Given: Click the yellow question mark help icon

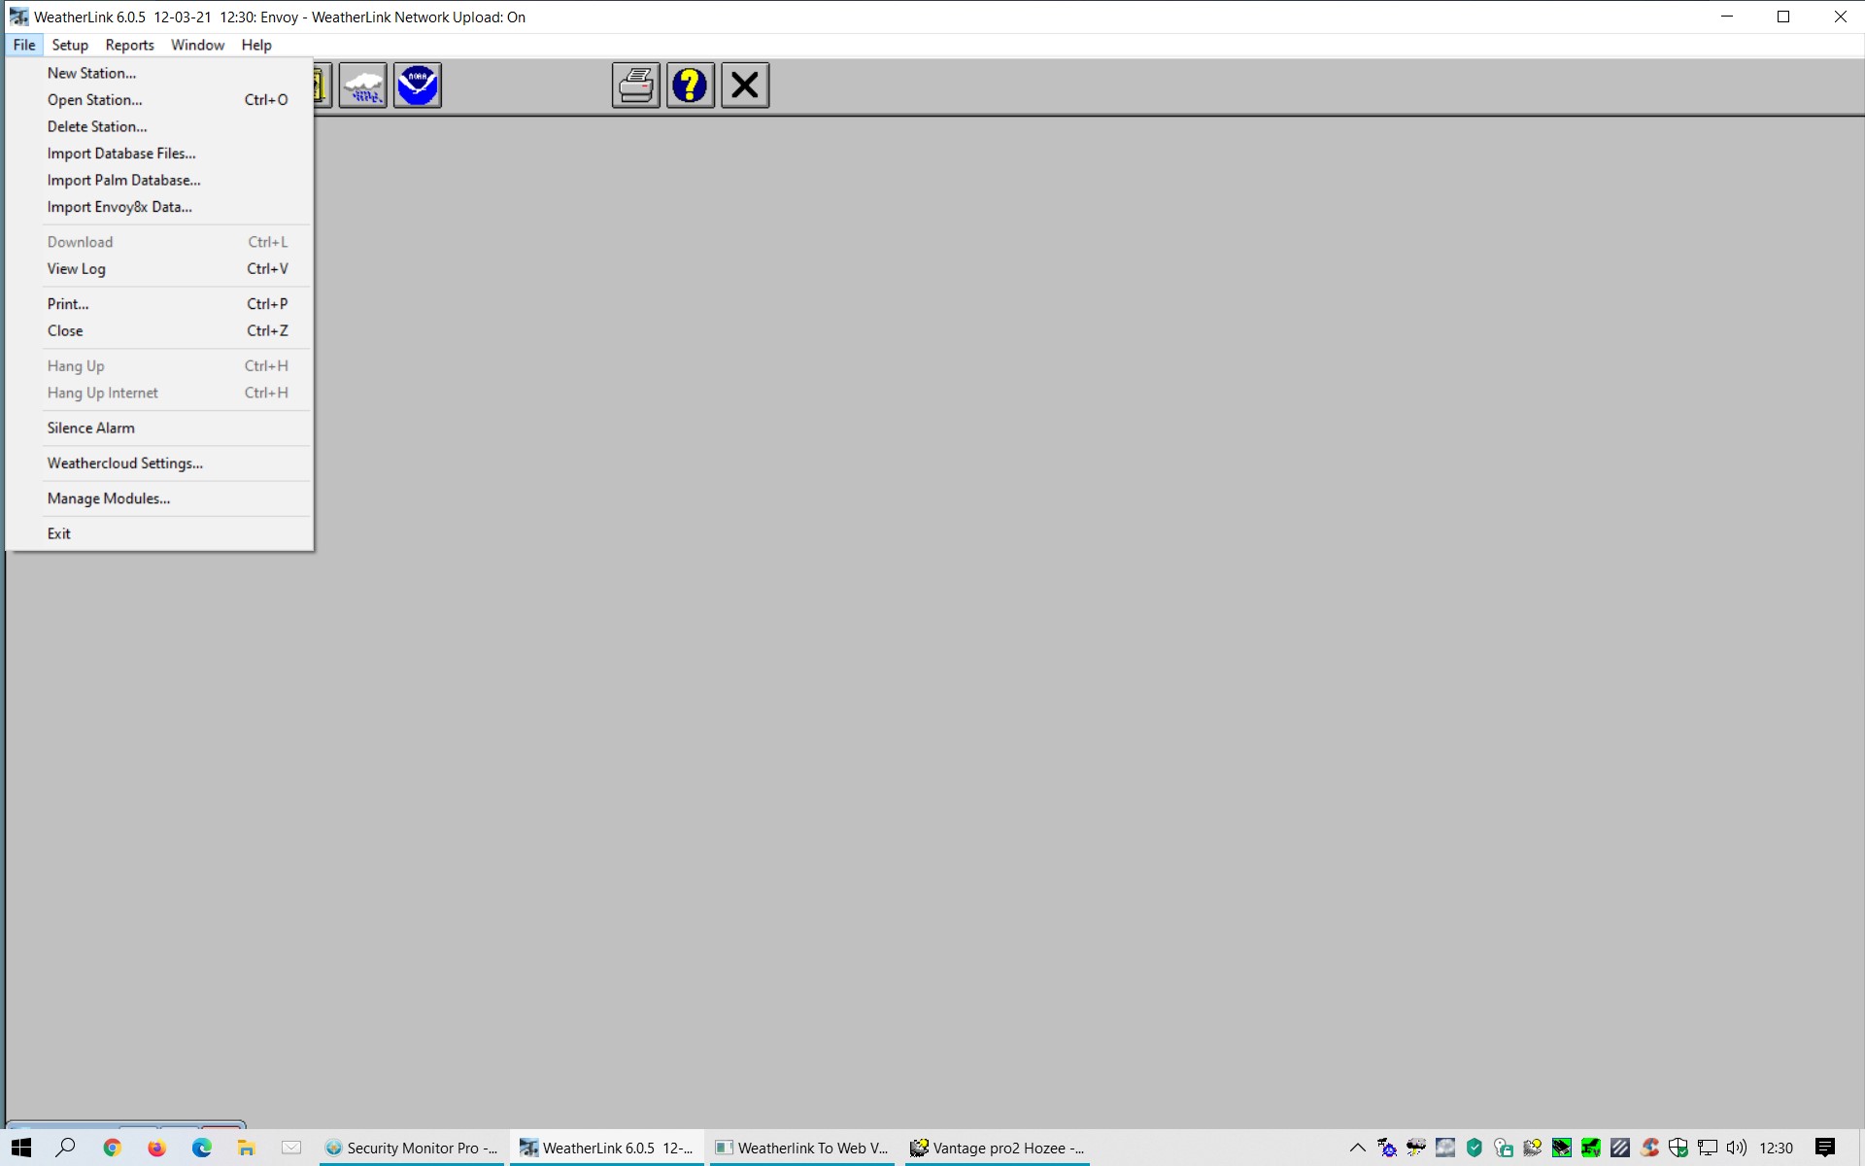Looking at the screenshot, I should coord(691,86).
